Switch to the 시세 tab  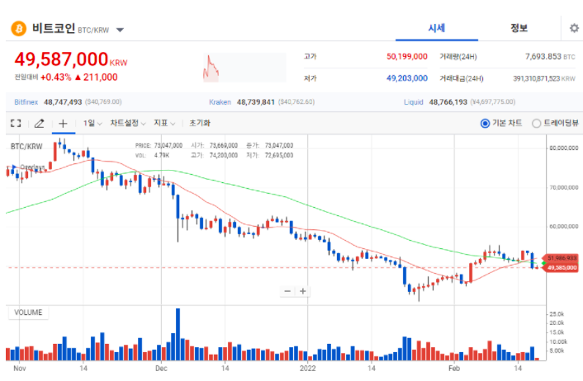click(436, 28)
